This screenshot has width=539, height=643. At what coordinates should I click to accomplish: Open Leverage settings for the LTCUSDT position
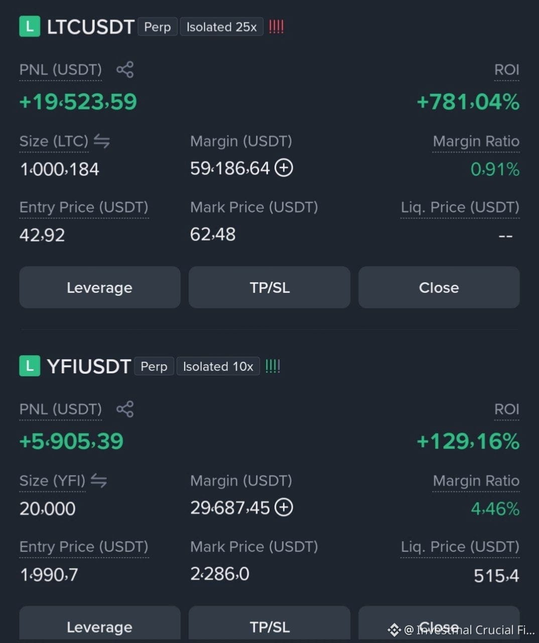(x=100, y=287)
